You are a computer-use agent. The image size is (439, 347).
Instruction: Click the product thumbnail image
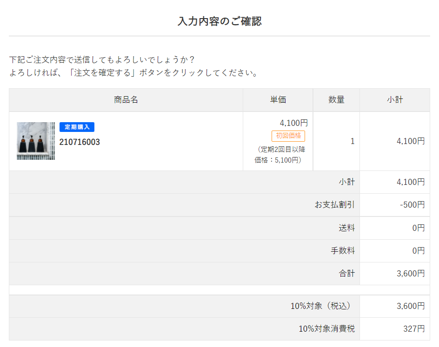point(36,141)
